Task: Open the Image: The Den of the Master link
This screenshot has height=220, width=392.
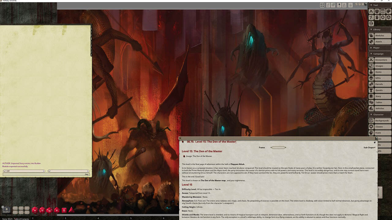Action: tap(198, 156)
